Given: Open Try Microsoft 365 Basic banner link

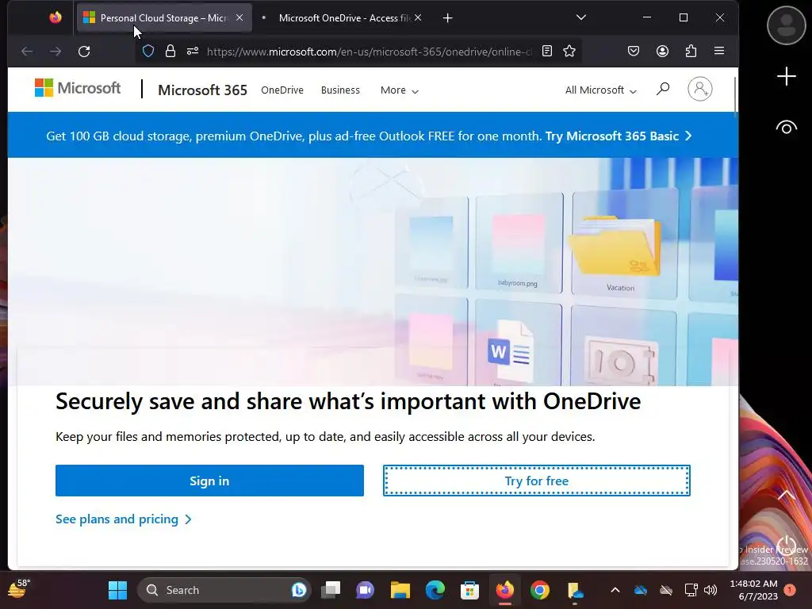Looking at the screenshot, I should click(x=619, y=136).
